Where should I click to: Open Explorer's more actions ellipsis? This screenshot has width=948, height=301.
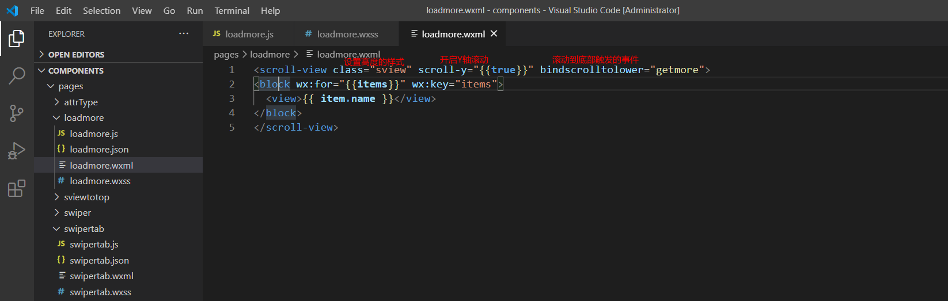pyautogui.click(x=184, y=34)
